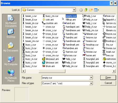The height and width of the screenshot is (103, 118).
Task: Click the Open button
Action: 108,77
